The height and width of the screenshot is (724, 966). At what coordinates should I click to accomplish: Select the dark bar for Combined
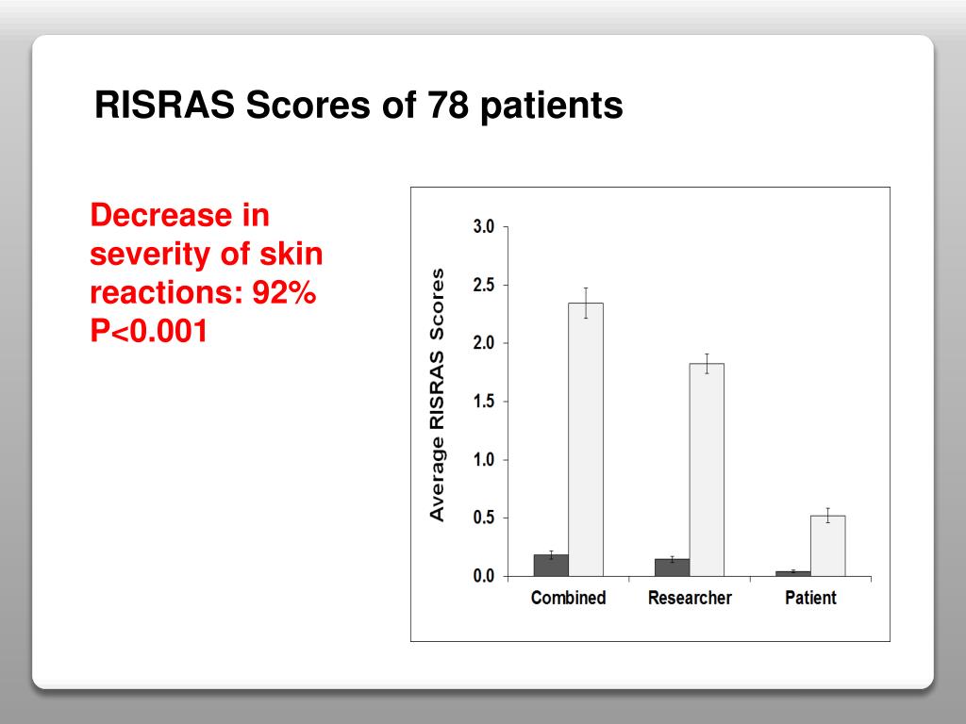(551, 566)
